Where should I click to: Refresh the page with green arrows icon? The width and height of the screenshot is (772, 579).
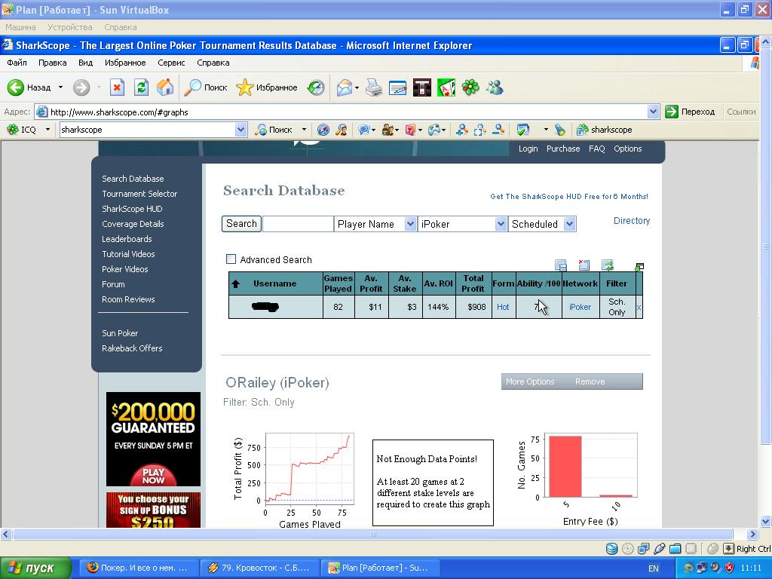[141, 87]
